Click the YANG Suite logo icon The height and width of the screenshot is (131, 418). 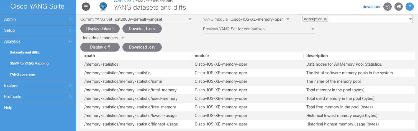103,7
